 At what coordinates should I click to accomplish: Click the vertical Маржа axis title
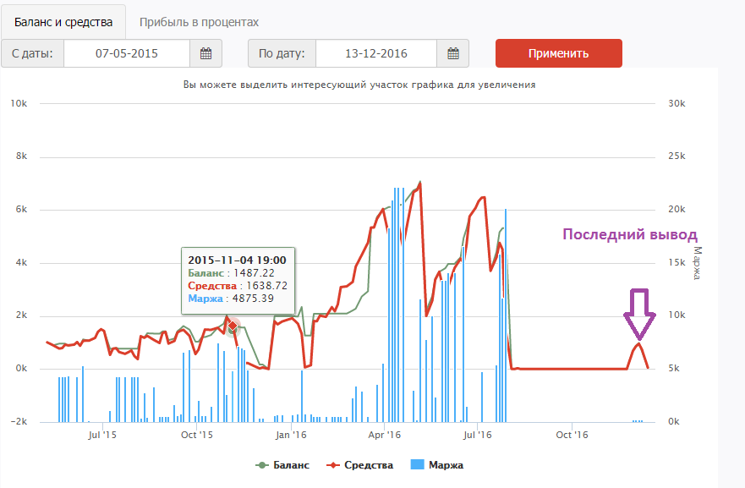click(697, 263)
